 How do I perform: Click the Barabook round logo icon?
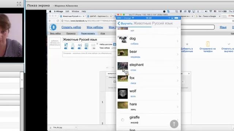click(53, 27)
